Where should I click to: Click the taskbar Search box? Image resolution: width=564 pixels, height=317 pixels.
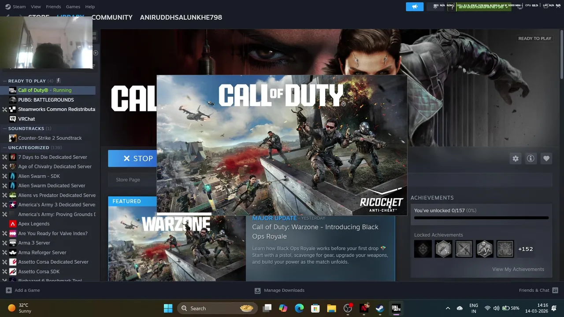[217, 308]
